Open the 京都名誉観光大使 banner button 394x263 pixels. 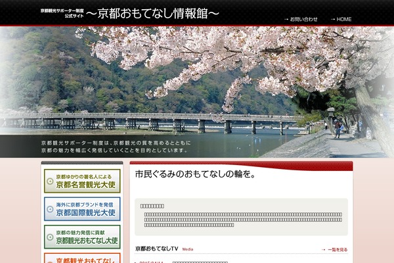(x=82, y=181)
